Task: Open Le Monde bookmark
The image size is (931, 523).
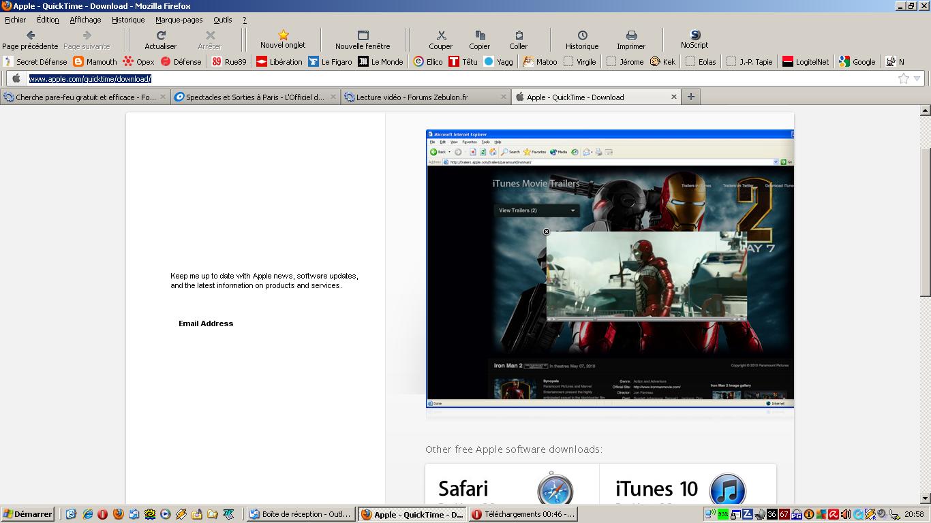Action: coord(381,61)
